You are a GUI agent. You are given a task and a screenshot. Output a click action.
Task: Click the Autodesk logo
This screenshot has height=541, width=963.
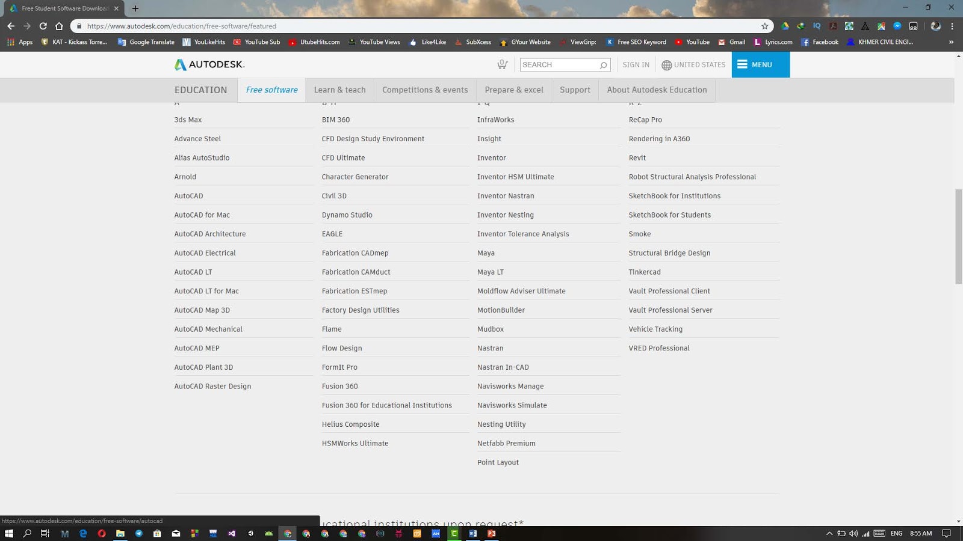pos(209,64)
